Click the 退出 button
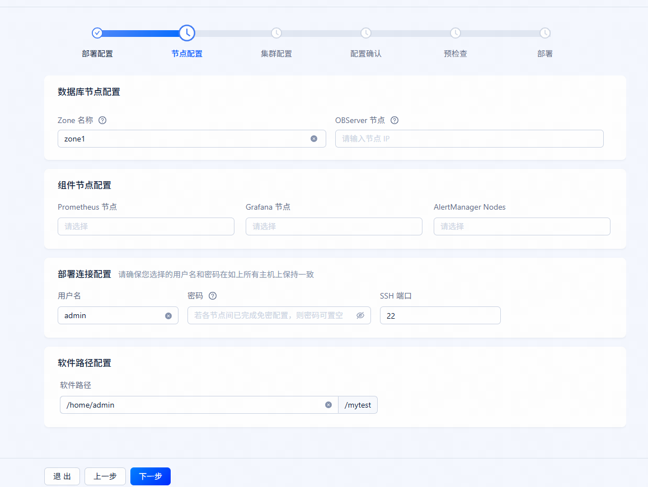The width and height of the screenshot is (648, 487). 62,476
